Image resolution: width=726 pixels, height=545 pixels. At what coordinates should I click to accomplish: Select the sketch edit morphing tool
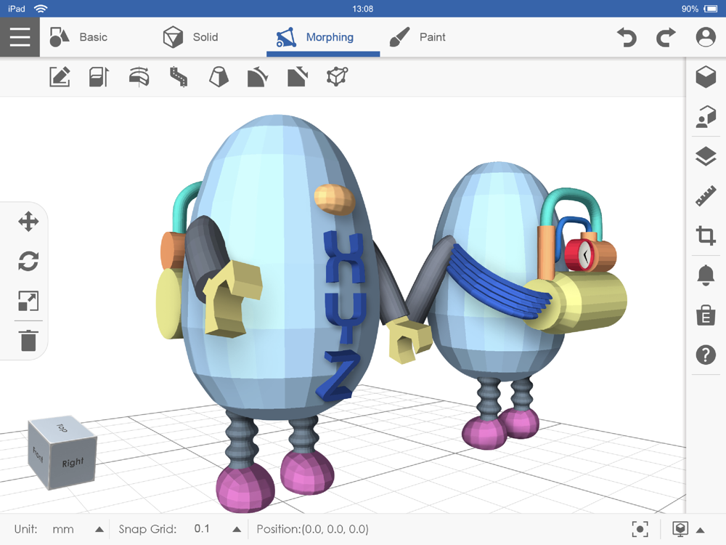(x=60, y=76)
